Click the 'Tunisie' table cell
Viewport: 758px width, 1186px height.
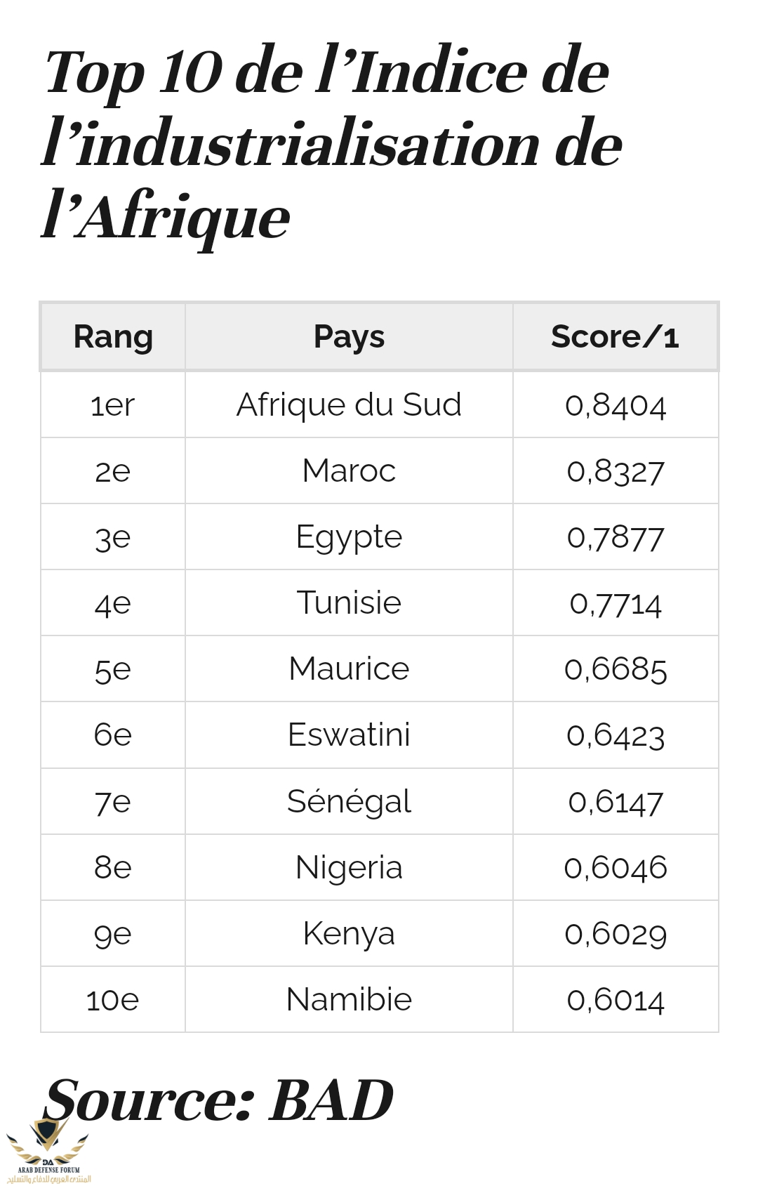point(349,602)
